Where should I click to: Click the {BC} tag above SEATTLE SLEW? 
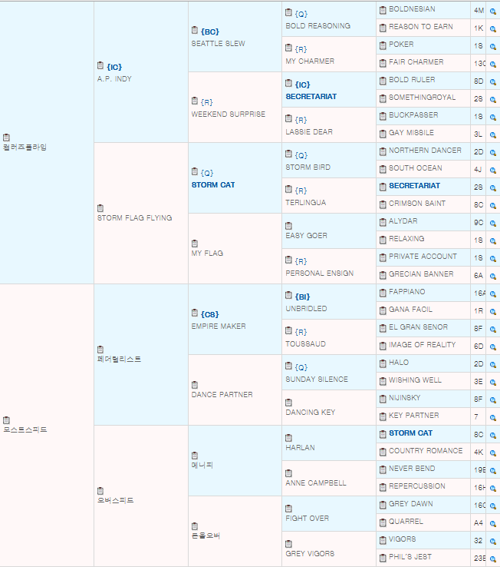(210, 31)
